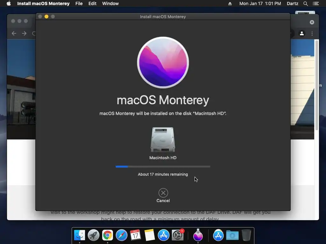The image size is (326, 244).
Task: Open App Store from the Dock
Action: 164,235
